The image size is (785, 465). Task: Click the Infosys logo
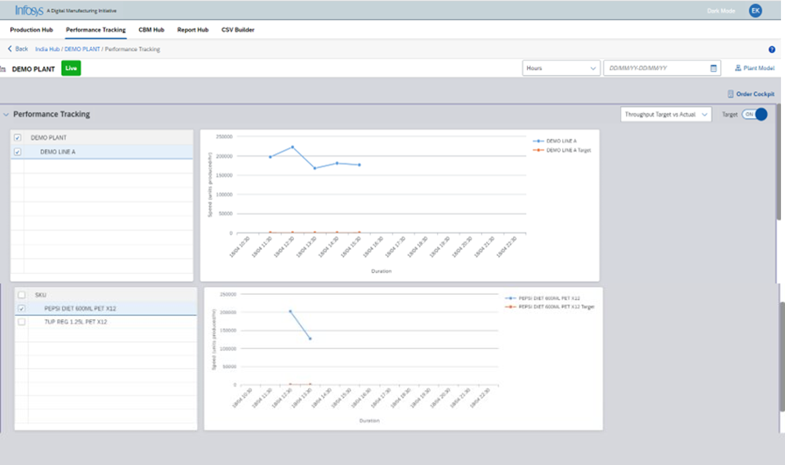[29, 11]
